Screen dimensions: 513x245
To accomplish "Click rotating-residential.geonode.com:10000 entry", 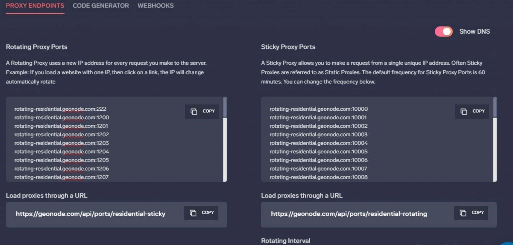I will [x=319, y=109].
